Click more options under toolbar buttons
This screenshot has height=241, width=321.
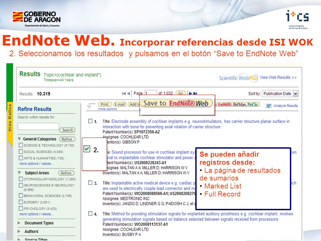[107, 109]
